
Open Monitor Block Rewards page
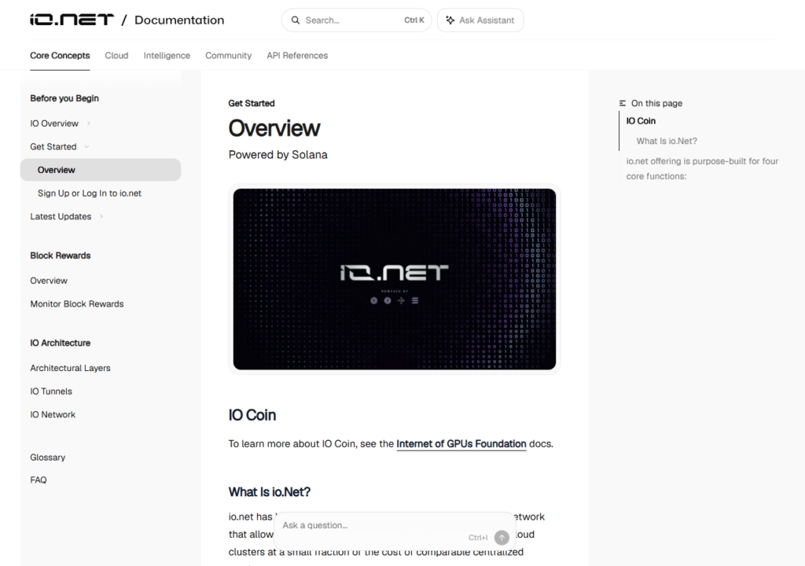click(x=77, y=303)
